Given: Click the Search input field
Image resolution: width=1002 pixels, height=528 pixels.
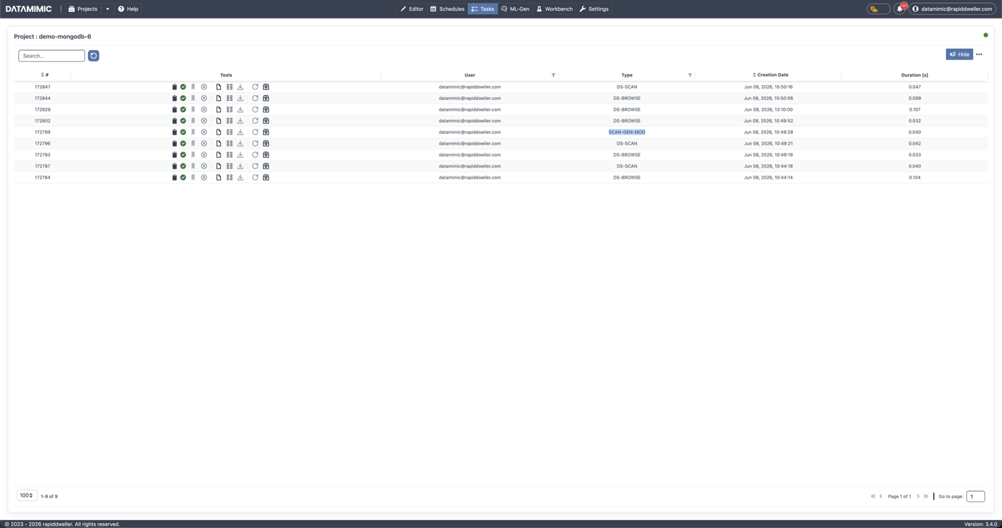Looking at the screenshot, I should click(51, 56).
